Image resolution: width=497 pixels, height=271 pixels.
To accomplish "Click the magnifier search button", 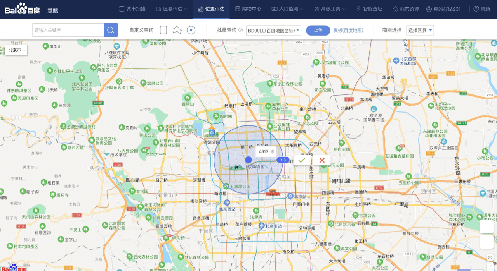I will coord(111,30).
